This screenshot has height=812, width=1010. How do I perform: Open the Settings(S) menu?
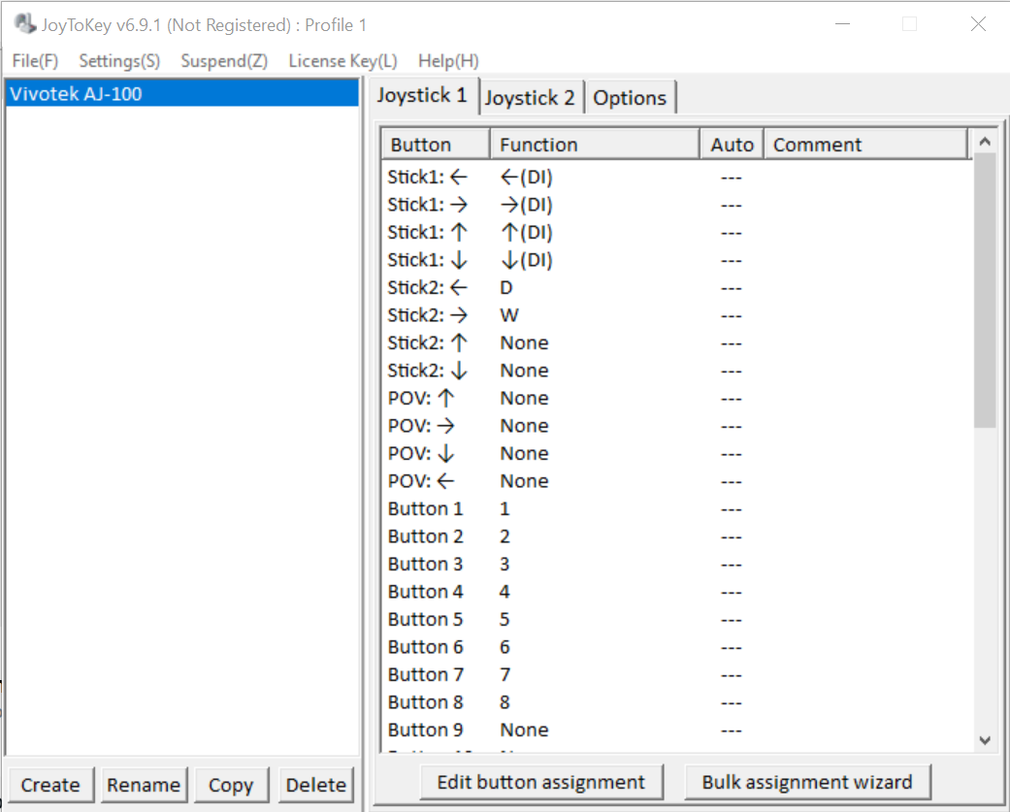119,61
